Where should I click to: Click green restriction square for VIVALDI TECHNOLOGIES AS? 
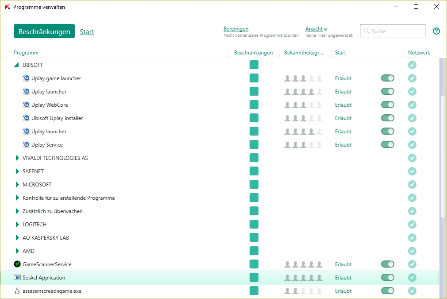tap(254, 158)
